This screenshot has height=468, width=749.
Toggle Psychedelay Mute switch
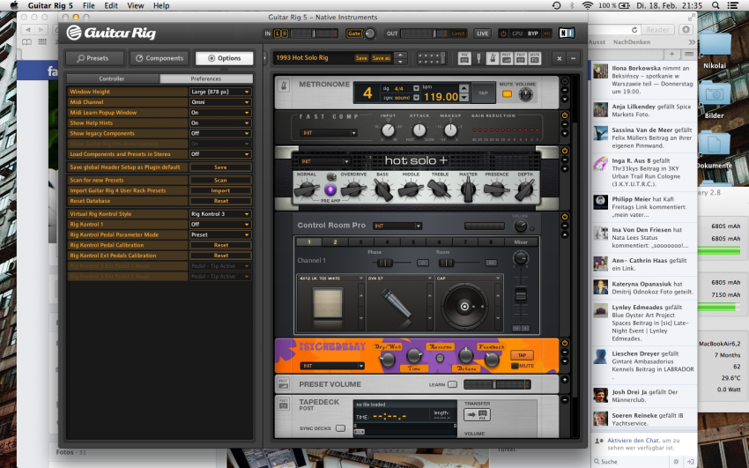click(515, 366)
